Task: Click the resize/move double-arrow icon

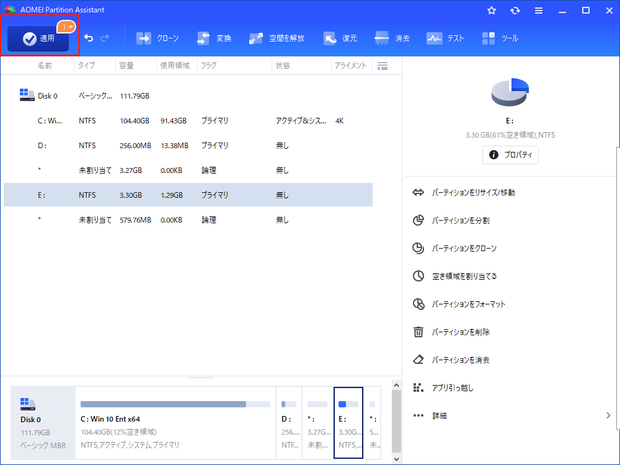Action: click(x=418, y=193)
